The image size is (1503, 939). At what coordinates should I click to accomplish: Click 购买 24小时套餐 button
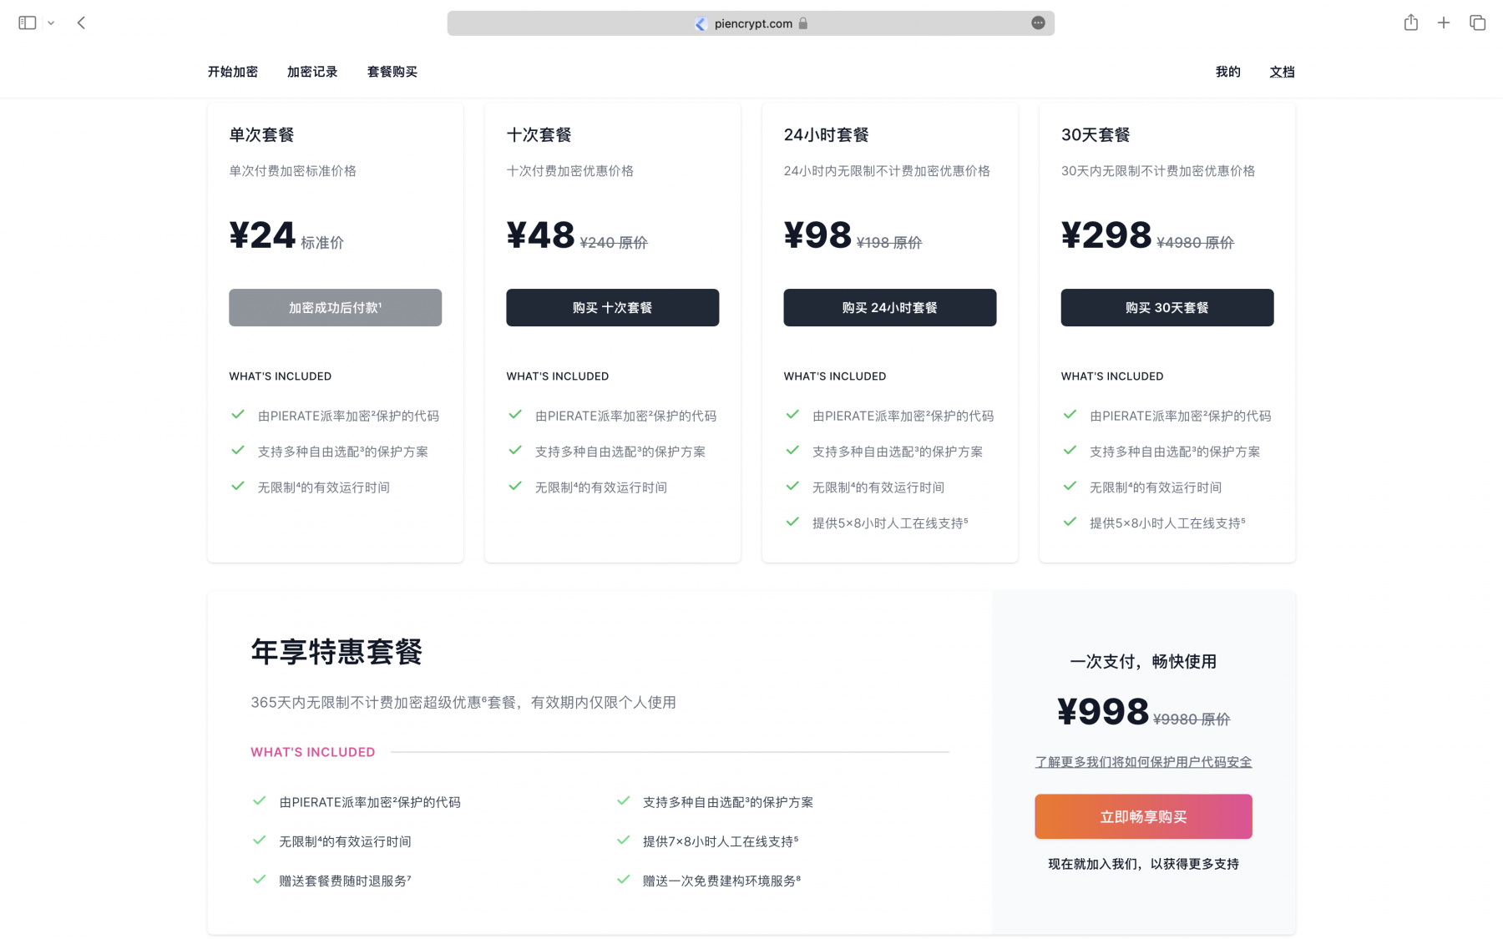pos(890,308)
